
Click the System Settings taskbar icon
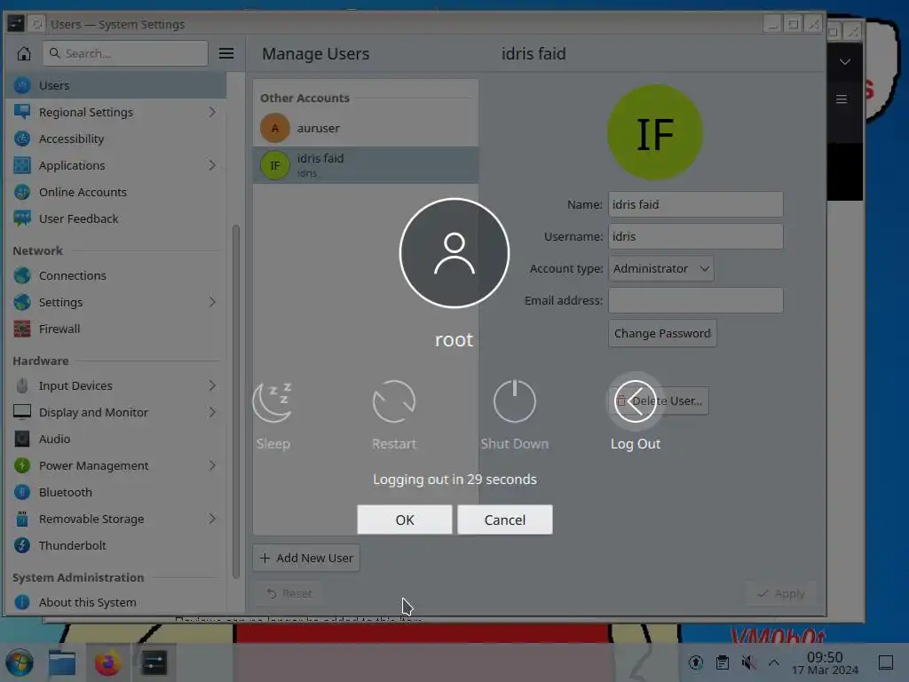coord(154,662)
